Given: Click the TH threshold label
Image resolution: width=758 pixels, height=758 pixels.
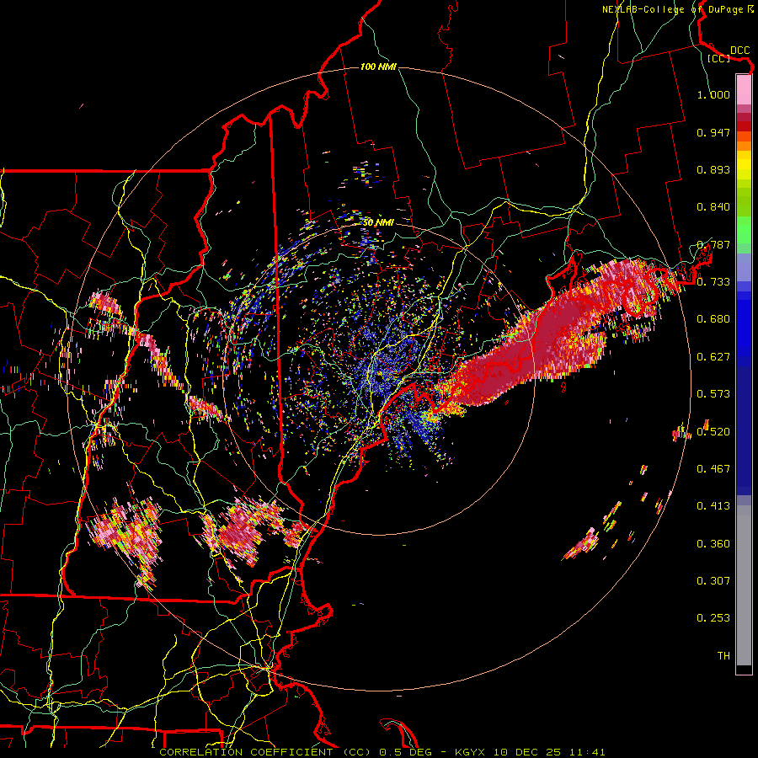Looking at the screenshot, I should click(723, 655).
